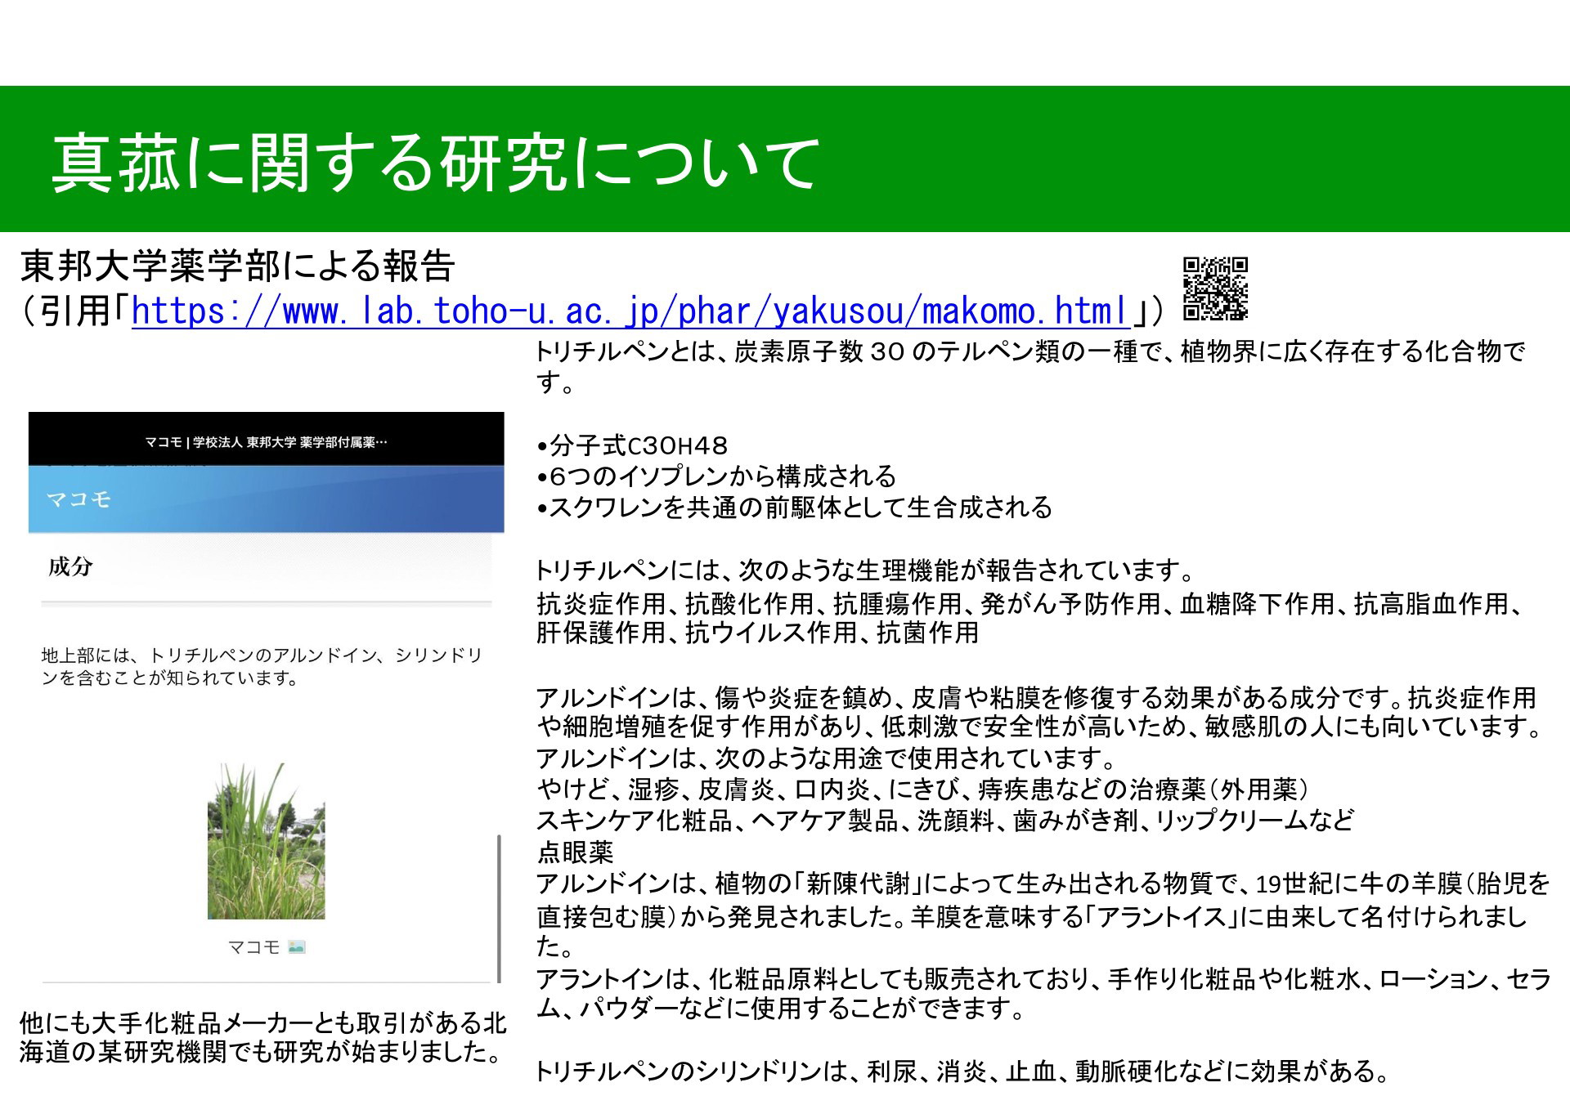Image resolution: width=1570 pixels, height=1105 pixels.
Task: Click the vertical scrollbar beside the plant photo
Action: (499, 908)
